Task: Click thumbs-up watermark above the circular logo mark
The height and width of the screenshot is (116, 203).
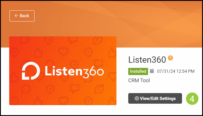Action: (38, 52)
